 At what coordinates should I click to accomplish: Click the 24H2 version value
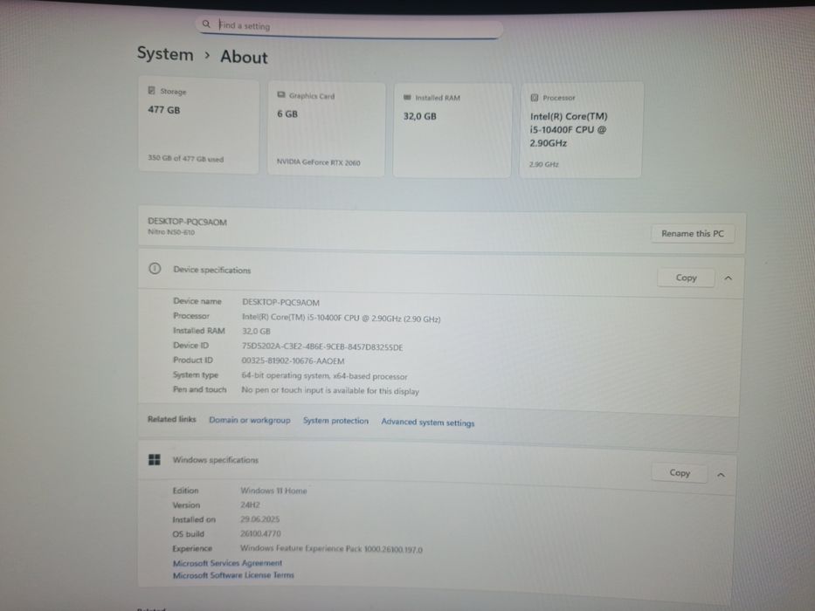(x=250, y=505)
